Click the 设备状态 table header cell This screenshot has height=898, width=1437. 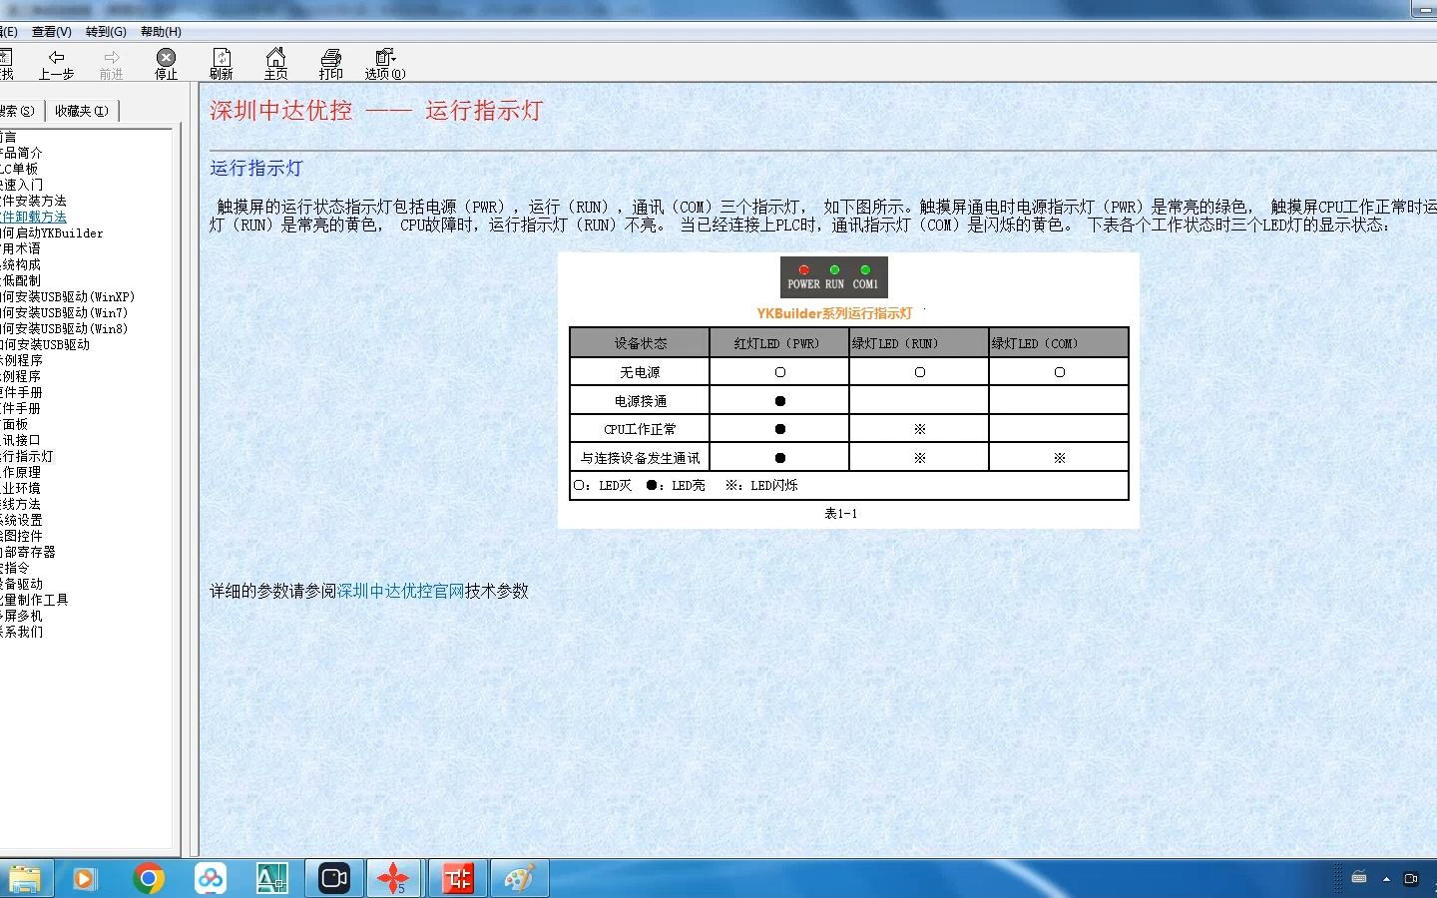pyautogui.click(x=640, y=343)
